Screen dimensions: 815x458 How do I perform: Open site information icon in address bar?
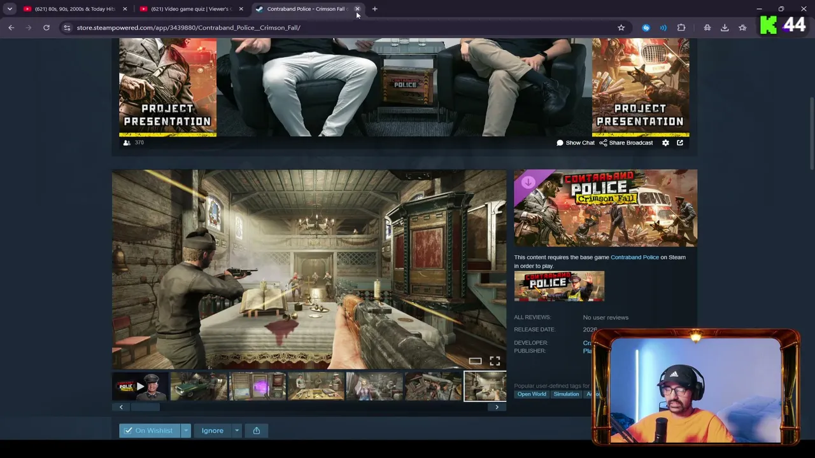[x=67, y=27]
